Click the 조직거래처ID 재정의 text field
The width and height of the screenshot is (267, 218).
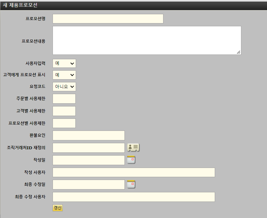tap(88, 148)
